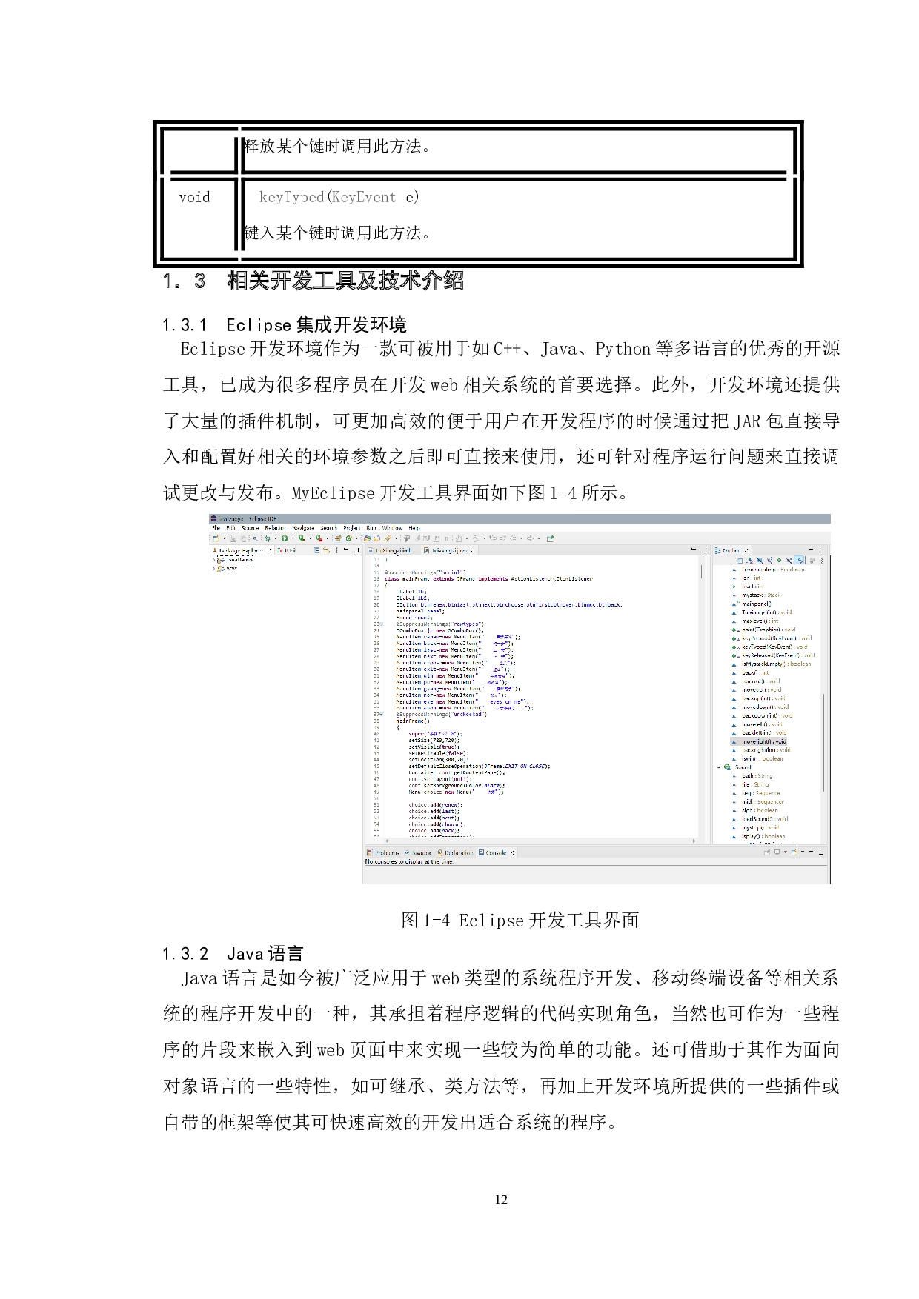Maximize the editor area

tap(704, 550)
